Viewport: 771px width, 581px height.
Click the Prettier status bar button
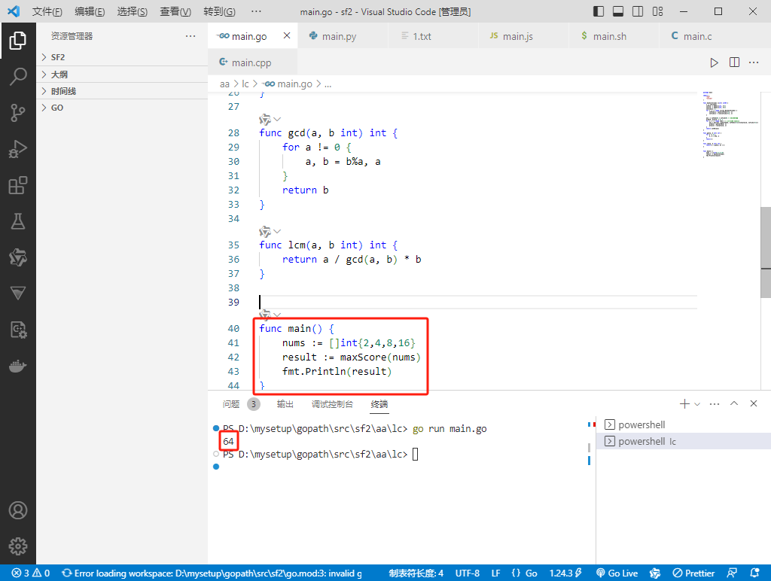click(693, 573)
